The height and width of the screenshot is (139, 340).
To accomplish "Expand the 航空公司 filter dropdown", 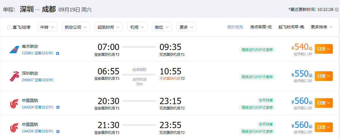I will tap(76, 27).
